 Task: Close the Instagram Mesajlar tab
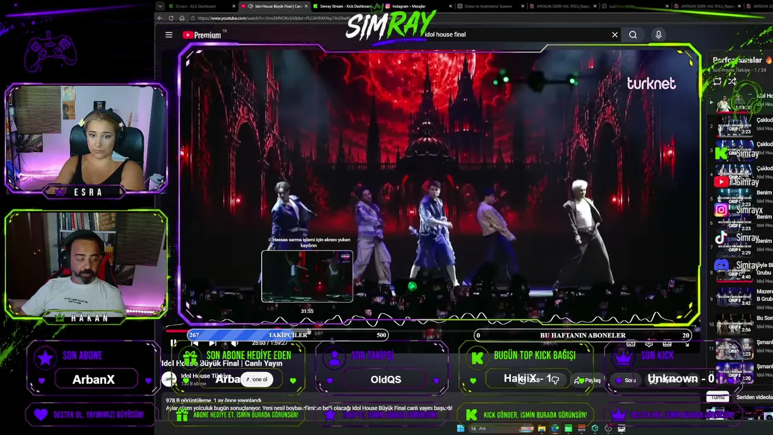coord(451,6)
